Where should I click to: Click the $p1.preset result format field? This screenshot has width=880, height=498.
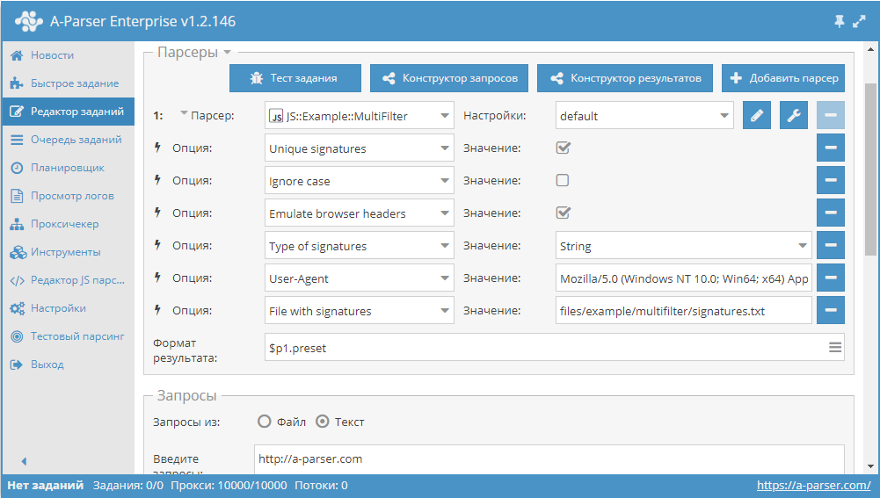click(555, 348)
